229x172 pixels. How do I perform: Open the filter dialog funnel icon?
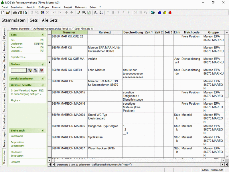pyautogui.click(x=35, y=70)
